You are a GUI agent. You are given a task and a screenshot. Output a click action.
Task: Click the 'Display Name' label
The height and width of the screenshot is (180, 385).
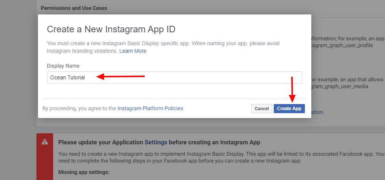63,66
